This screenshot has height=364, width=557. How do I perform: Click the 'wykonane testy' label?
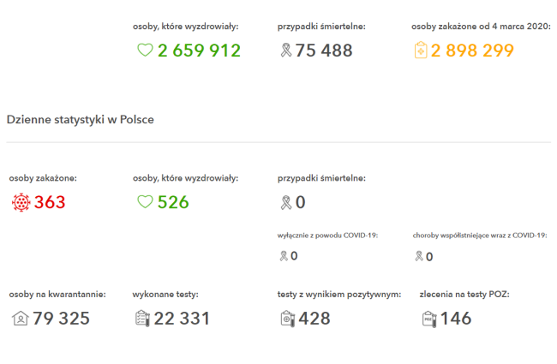(x=165, y=294)
